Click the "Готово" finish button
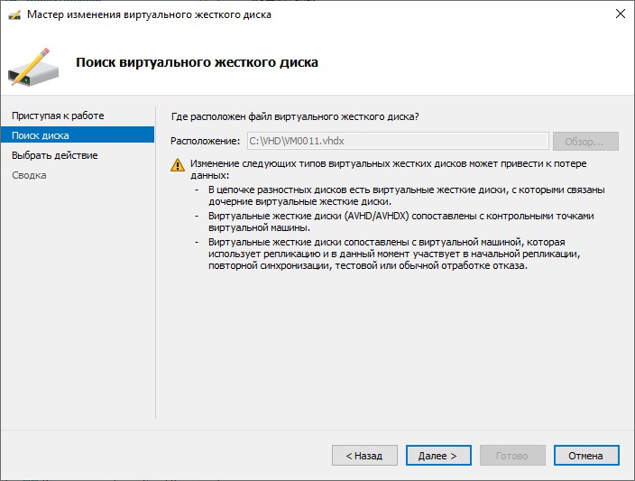Image resolution: width=635 pixels, height=481 pixels. [512, 456]
